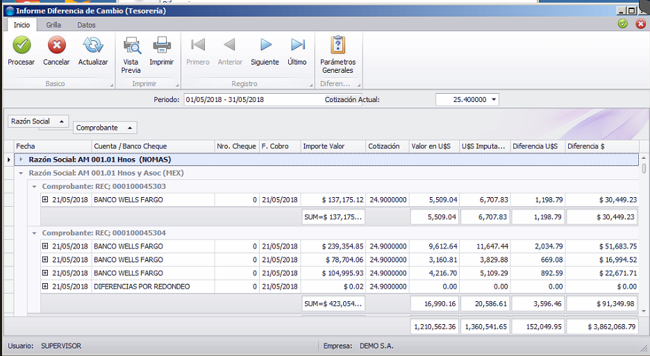Open Vista Previa print preview
The width and height of the screenshot is (650, 356).
tap(131, 45)
